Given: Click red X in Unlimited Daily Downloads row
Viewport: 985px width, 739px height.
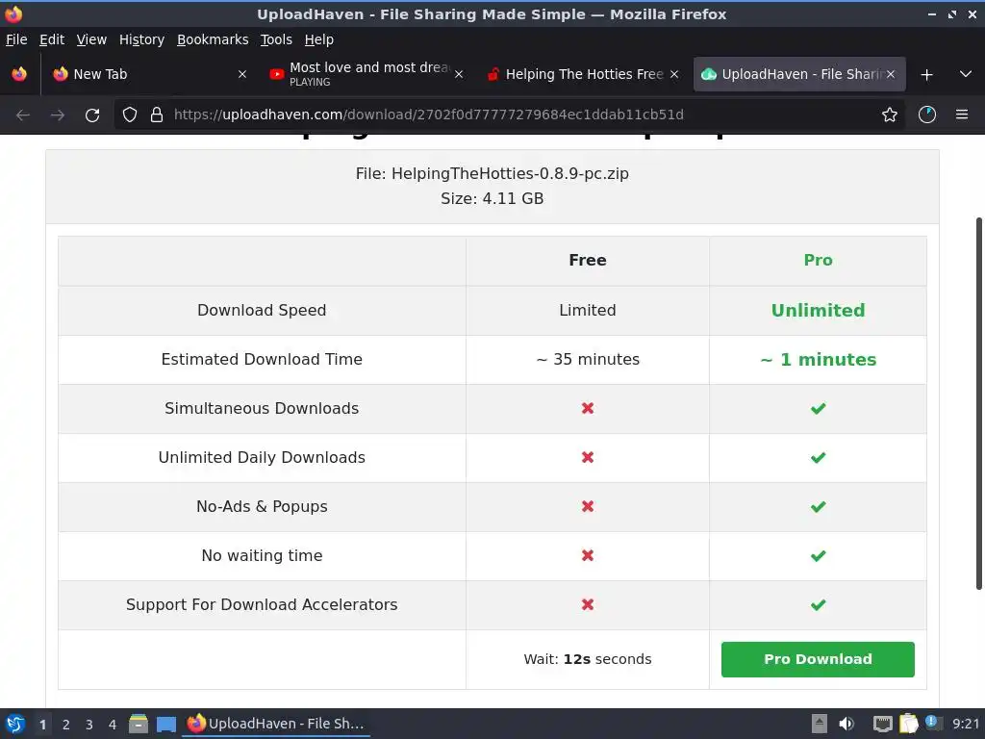Looking at the screenshot, I should [x=588, y=457].
